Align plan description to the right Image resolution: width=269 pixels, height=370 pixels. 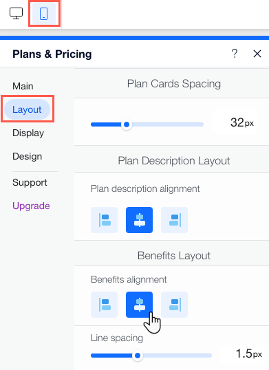pyautogui.click(x=174, y=220)
